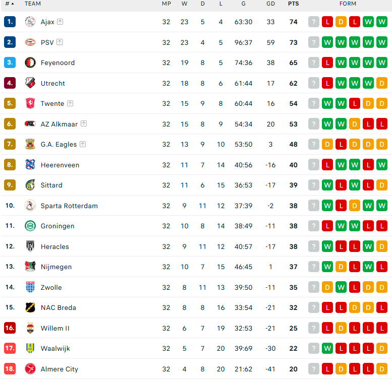Image resolution: width=392 pixels, height=380 pixels.
Task: Click the red rank 18 position badge
Action: [x=10, y=369]
